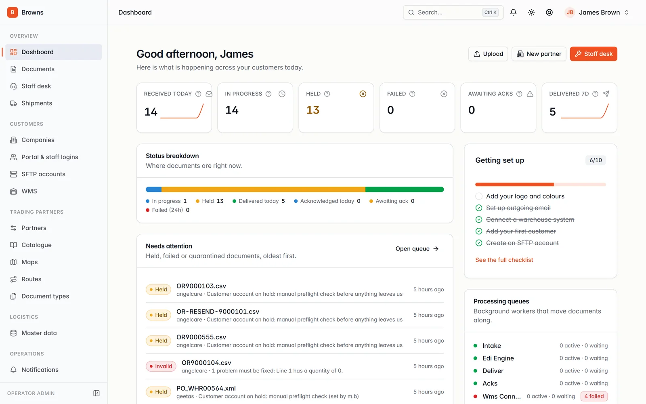Open the help lifebuoy icon
The image size is (646, 404).
(549, 13)
